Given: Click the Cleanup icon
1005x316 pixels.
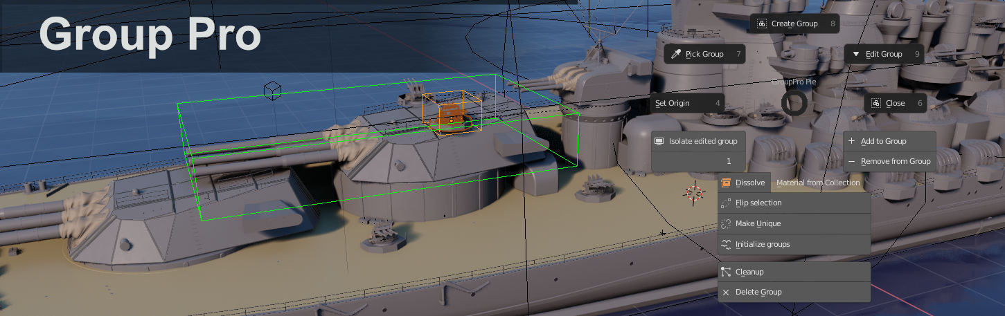Looking at the screenshot, I should [726, 272].
